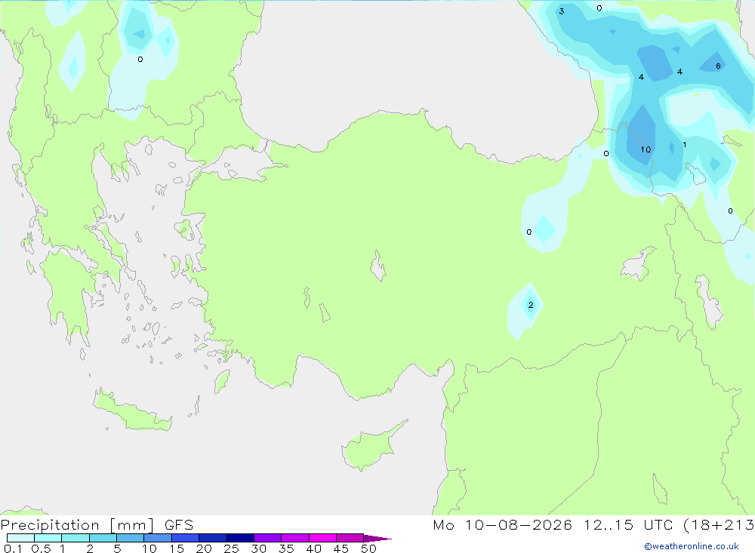Click the '35' legend scale label
This screenshot has height=553, width=755.
(286, 548)
